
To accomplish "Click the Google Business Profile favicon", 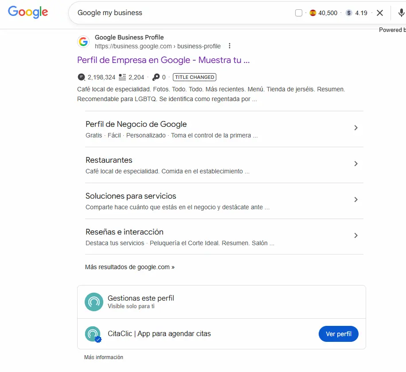I will [83, 41].
